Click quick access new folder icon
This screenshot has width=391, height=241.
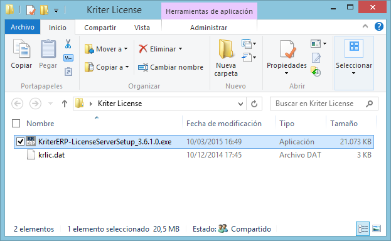(44, 10)
